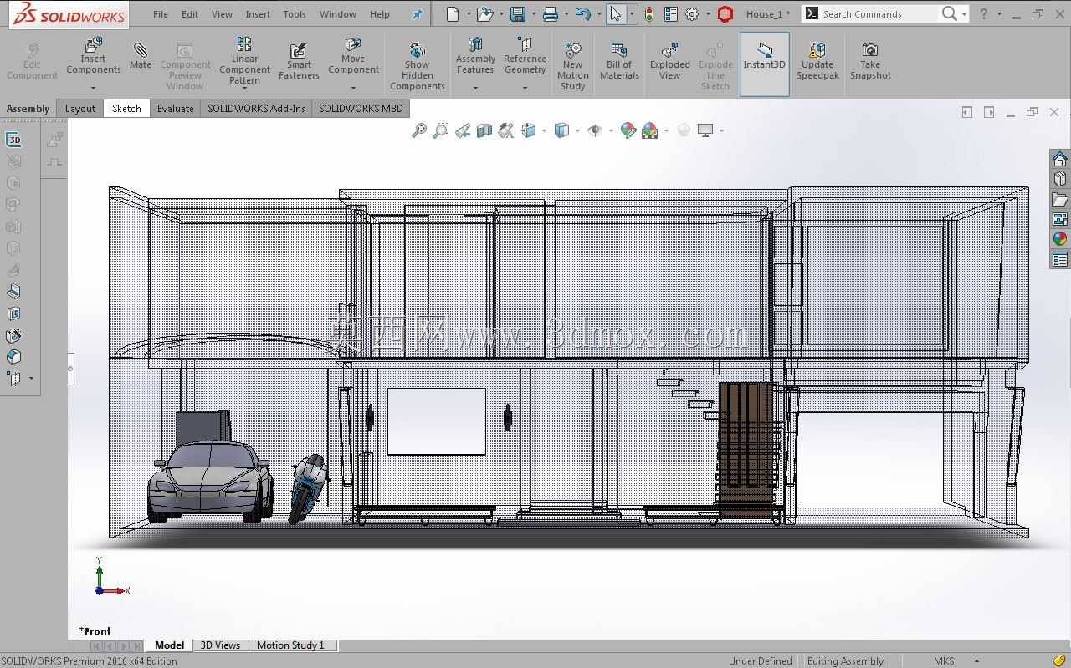Screen dimensions: 1071x668
Task: Expand Reference Geometry dropdown arrow
Action: [x=525, y=88]
